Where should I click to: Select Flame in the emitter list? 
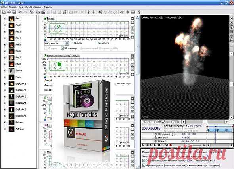[x=19, y=77]
